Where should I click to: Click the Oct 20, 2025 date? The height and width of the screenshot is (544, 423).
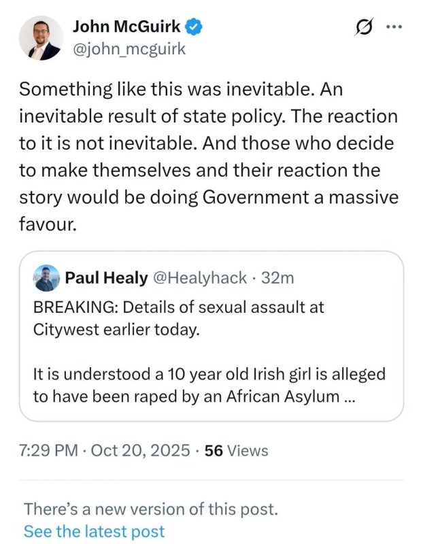click(x=142, y=450)
